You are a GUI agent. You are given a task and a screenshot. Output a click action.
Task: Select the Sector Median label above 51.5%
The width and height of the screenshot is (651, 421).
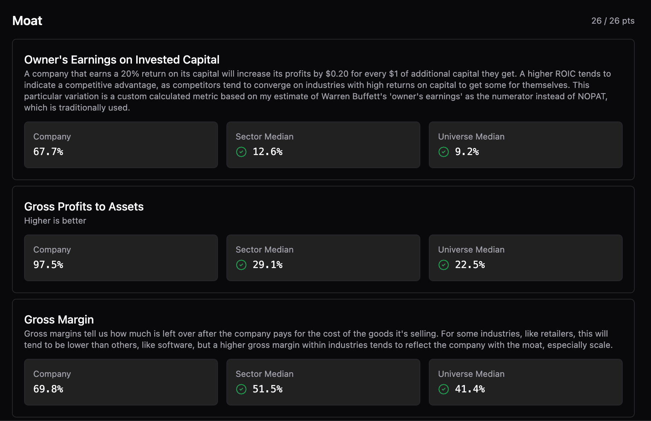pos(265,374)
